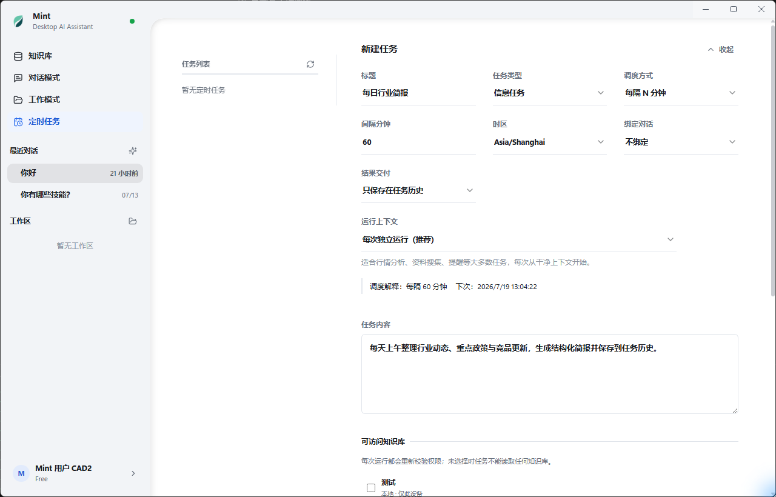The width and height of the screenshot is (776, 497).
Task: Click the 调度解释 schedule summary line
Action: click(x=453, y=287)
